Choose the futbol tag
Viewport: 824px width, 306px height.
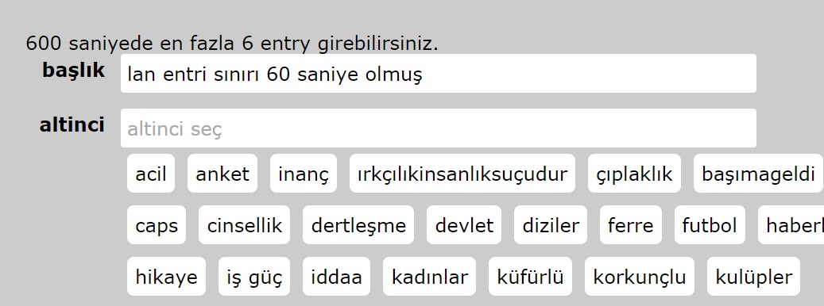tap(710, 225)
